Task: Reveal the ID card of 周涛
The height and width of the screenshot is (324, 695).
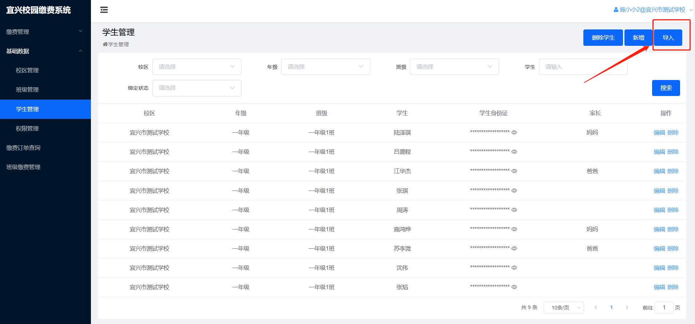Action: point(514,210)
